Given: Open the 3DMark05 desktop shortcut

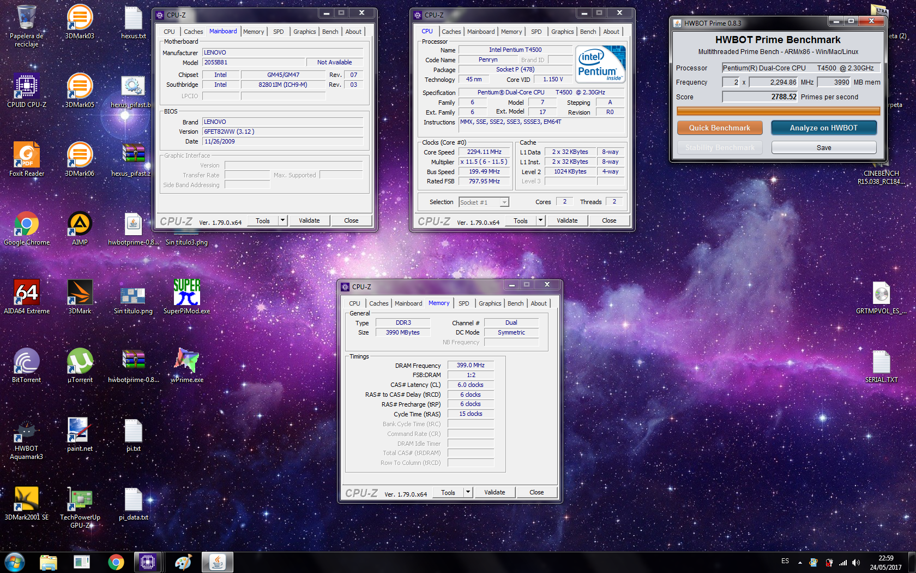Looking at the screenshot, I should tap(80, 90).
